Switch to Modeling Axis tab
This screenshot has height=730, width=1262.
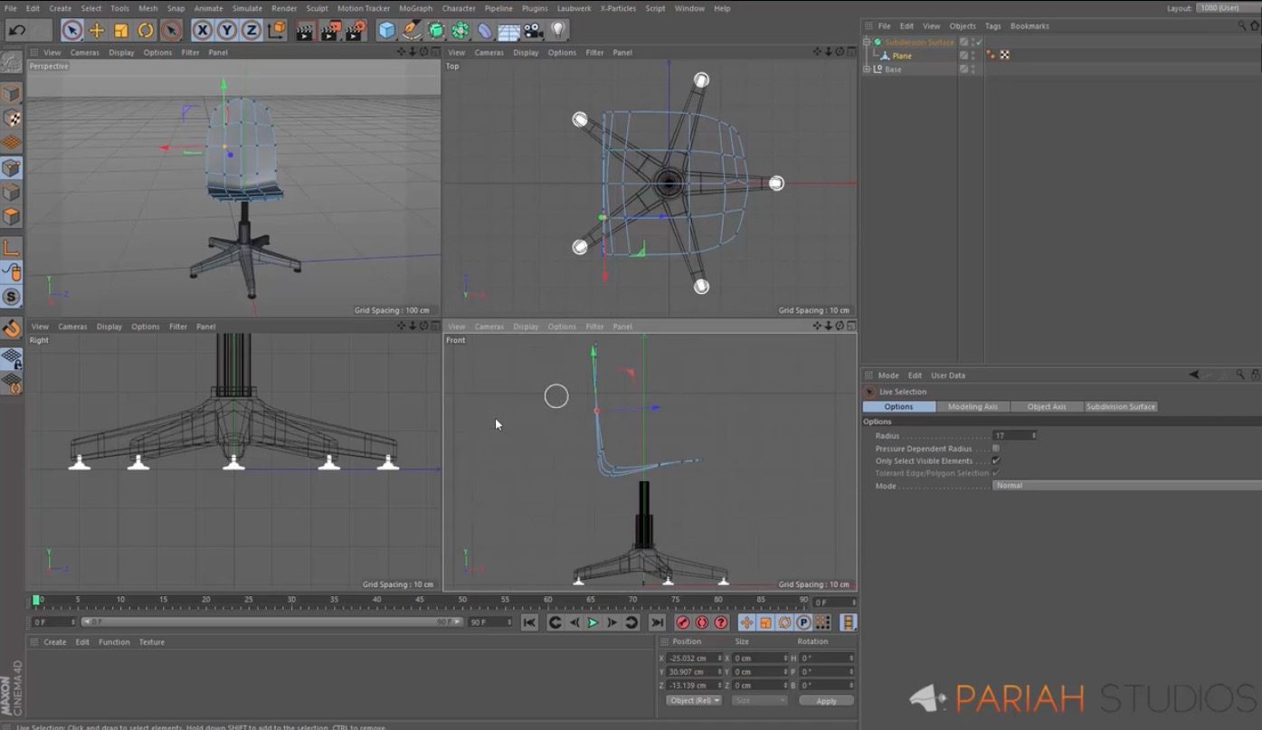[973, 407]
